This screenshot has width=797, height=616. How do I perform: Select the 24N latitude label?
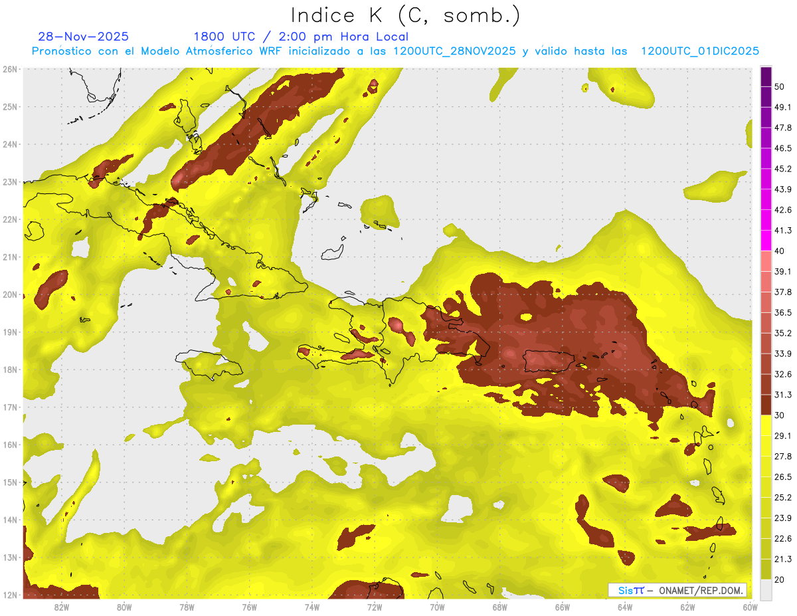(x=10, y=144)
